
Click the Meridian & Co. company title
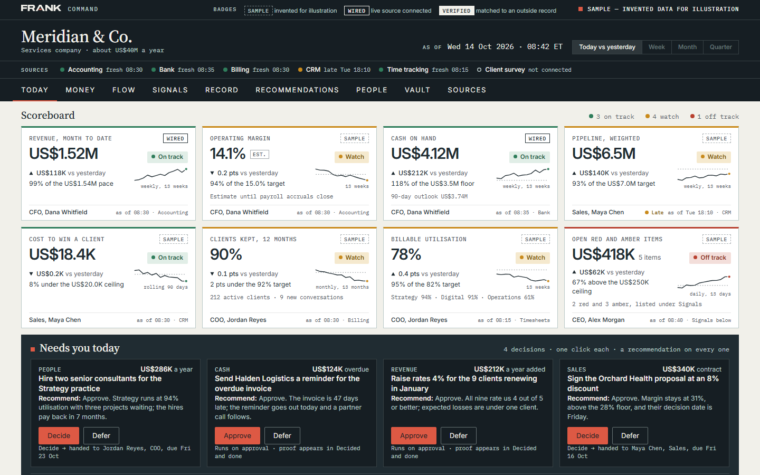(77, 36)
